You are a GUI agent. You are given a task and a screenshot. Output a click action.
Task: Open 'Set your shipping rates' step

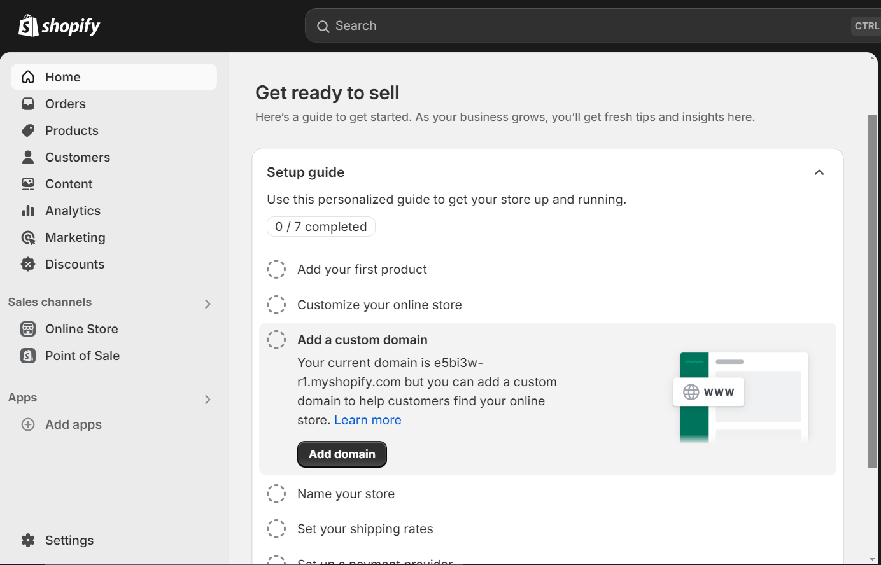[365, 529]
